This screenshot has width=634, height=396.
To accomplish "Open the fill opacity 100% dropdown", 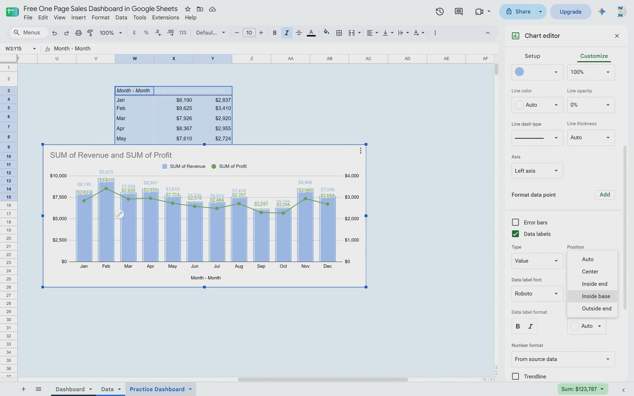I will [591, 72].
